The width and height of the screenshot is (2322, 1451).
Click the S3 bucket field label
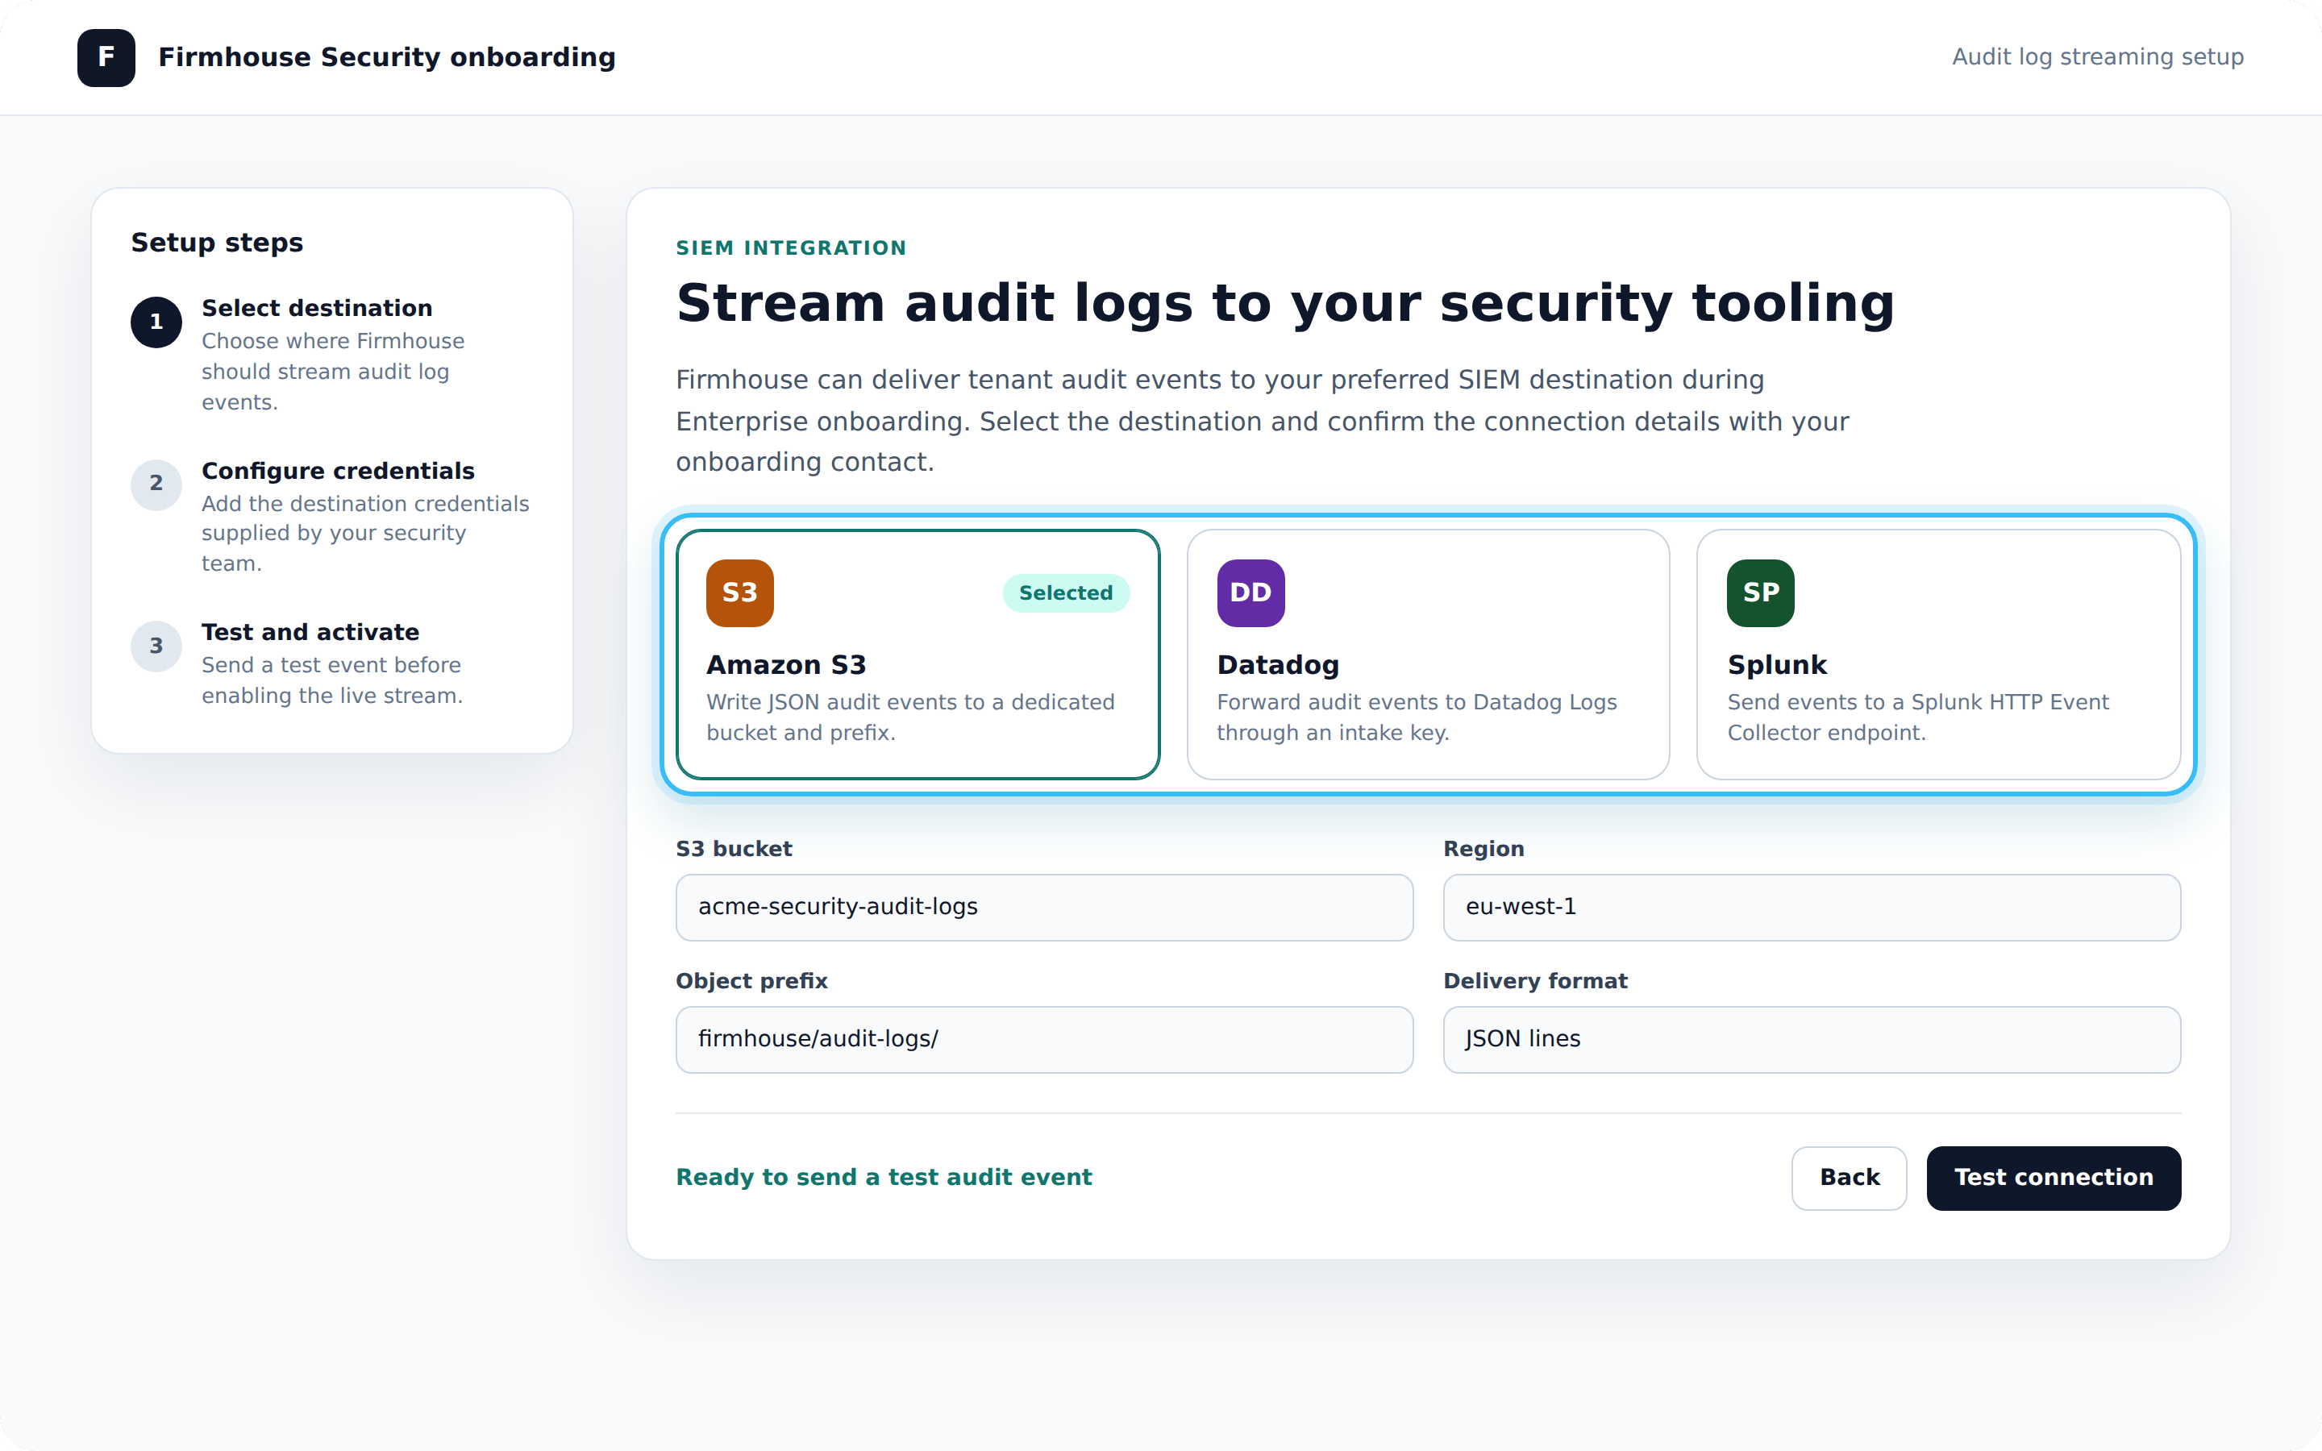(734, 850)
